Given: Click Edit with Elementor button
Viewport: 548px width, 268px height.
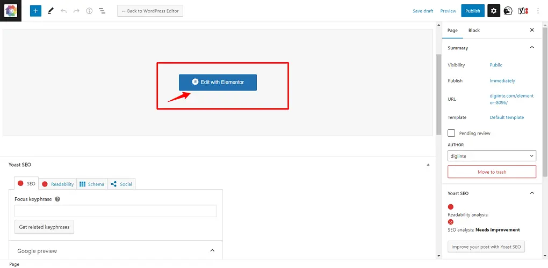Looking at the screenshot, I should pyautogui.click(x=218, y=82).
